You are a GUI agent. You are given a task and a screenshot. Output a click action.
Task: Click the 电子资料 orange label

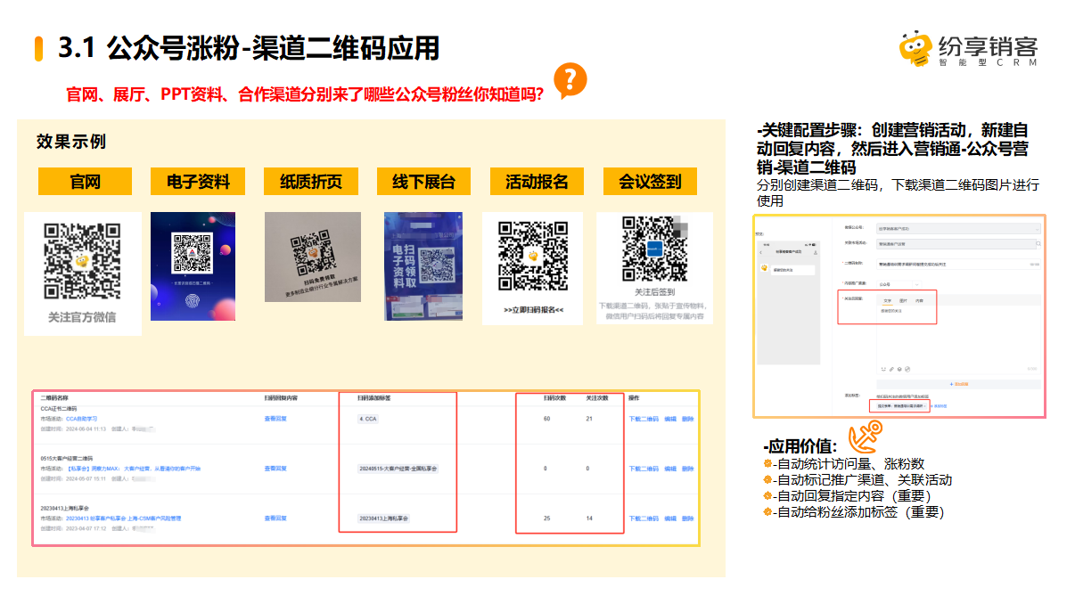pyautogui.click(x=198, y=182)
